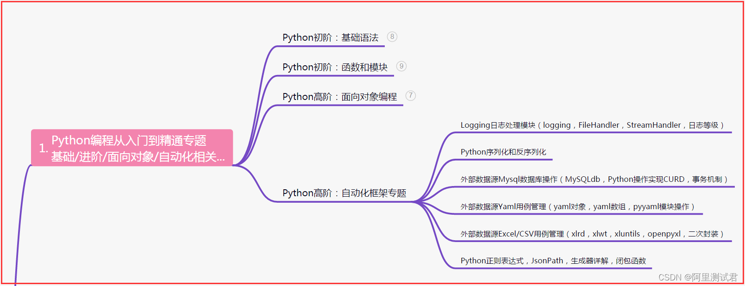
Task: Select the Python高阶:面向对象编程 node
Action: coord(340,97)
